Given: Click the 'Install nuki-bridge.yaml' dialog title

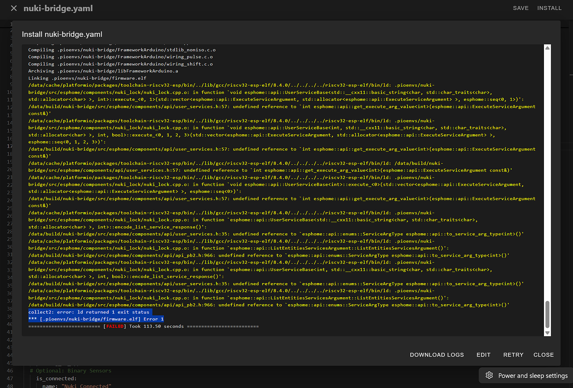Looking at the screenshot, I should [x=62, y=34].
